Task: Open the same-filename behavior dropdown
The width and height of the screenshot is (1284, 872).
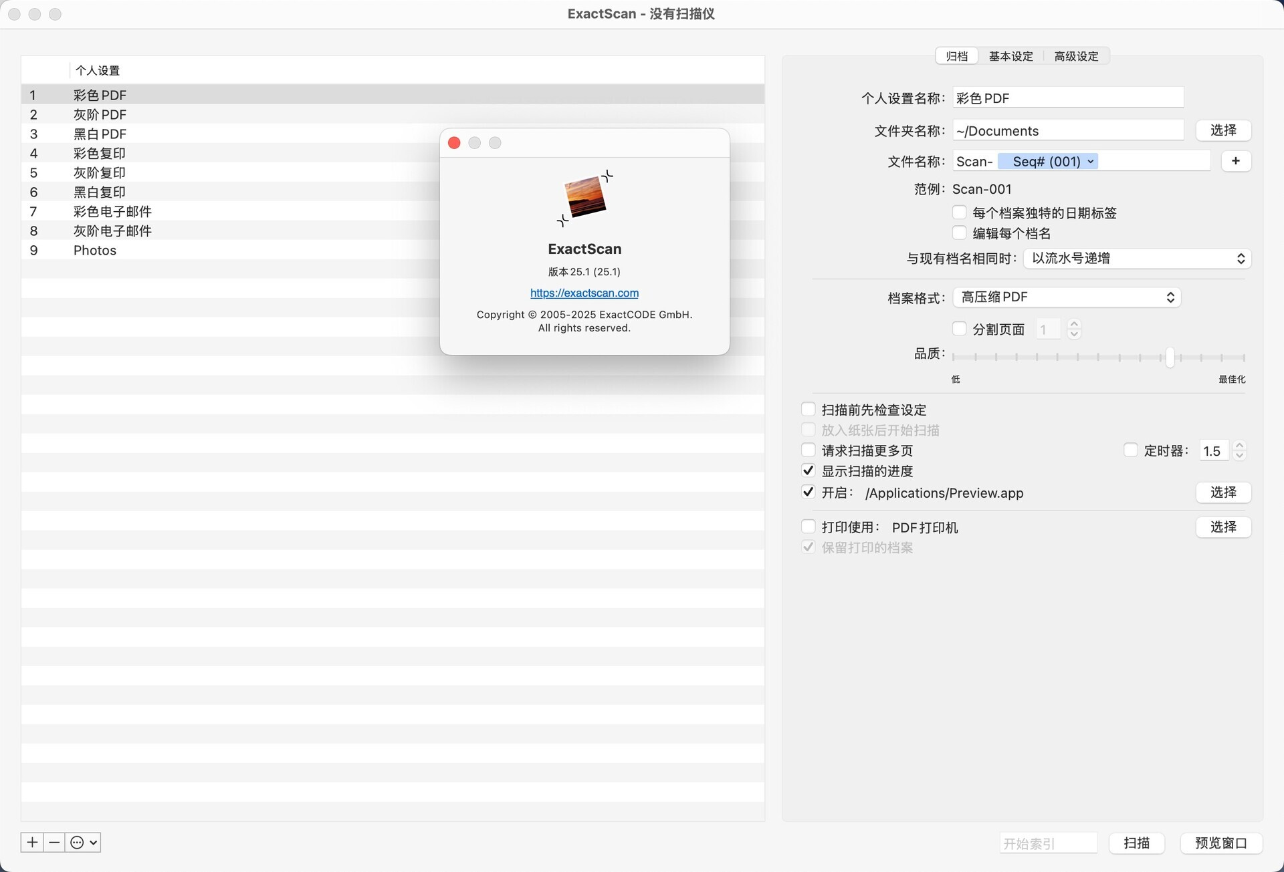Action: [x=1137, y=259]
